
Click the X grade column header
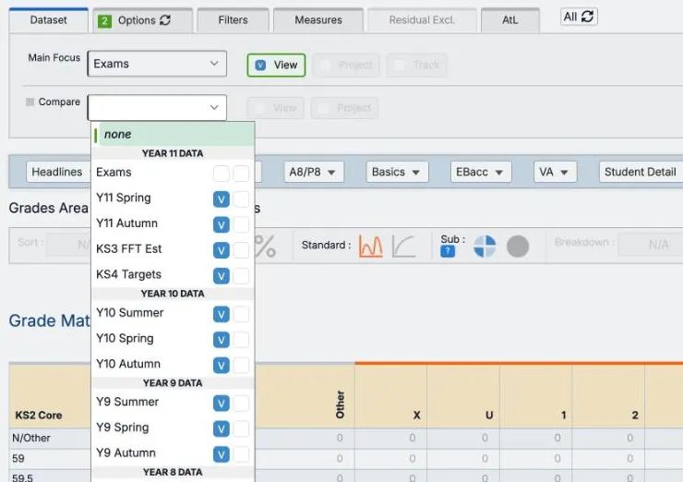[x=417, y=415]
